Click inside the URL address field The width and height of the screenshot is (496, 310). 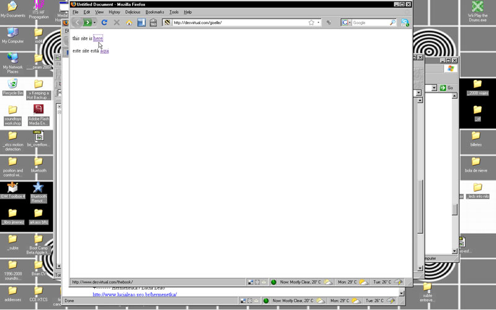point(236,22)
